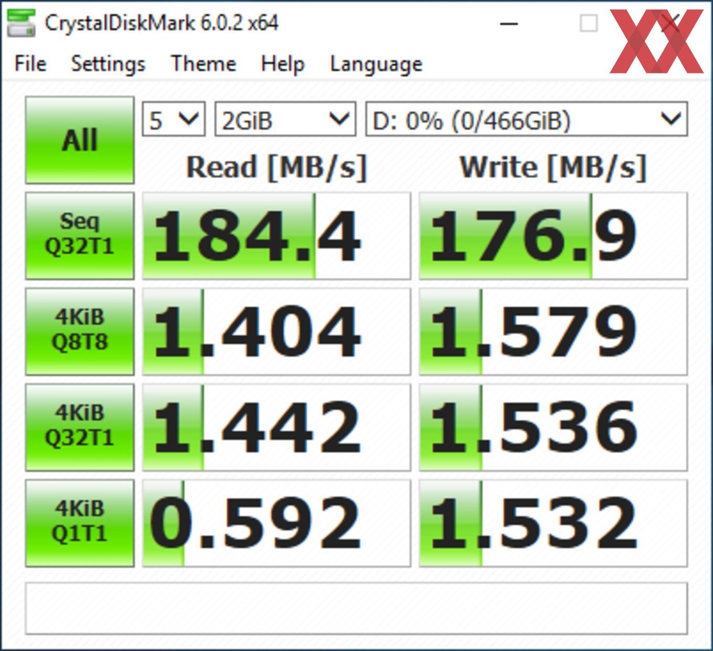Click the 4KiB Q8T8 read result 1.404
The width and height of the screenshot is (713, 651).
(x=276, y=331)
